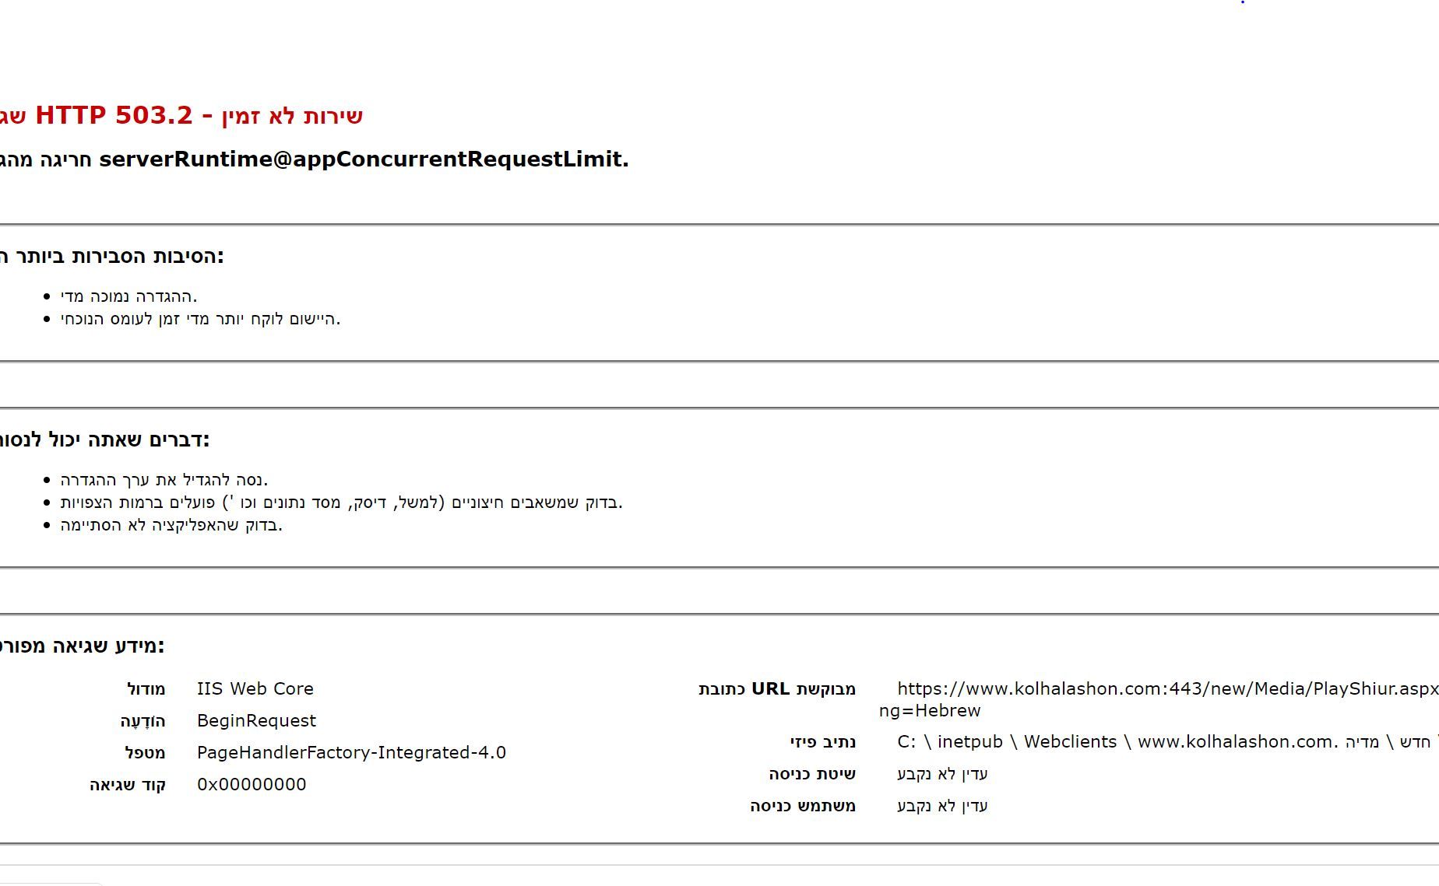Click the 'הסיבות הסבירות ביותר' section heading
The image size is (1439, 886).
point(111,256)
